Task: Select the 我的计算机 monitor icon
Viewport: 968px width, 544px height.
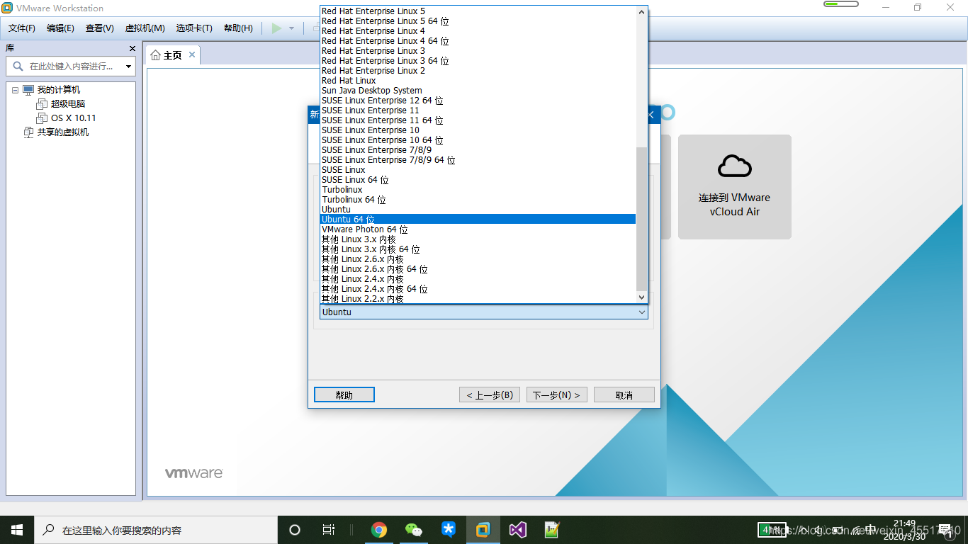Action: (x=28, y=90)
